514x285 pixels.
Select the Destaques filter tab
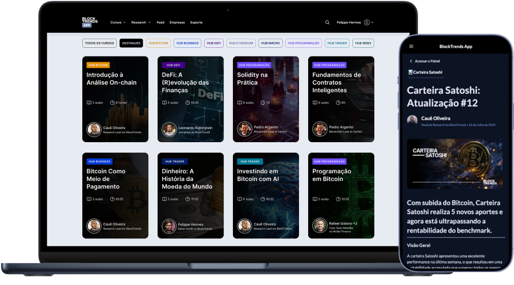pyautogui.click(x=131, y=43)
